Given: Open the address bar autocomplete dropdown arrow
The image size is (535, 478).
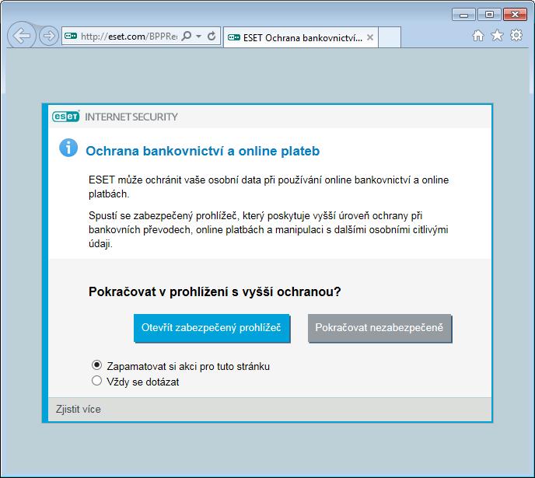Looking at the screenshot, I should pyautogui.click(x=198, y=36).
